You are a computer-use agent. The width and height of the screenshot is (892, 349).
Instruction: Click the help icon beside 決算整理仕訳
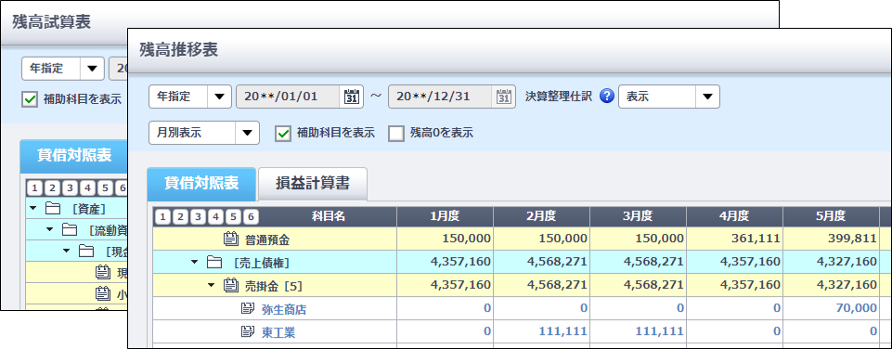(x=607, y=97)
